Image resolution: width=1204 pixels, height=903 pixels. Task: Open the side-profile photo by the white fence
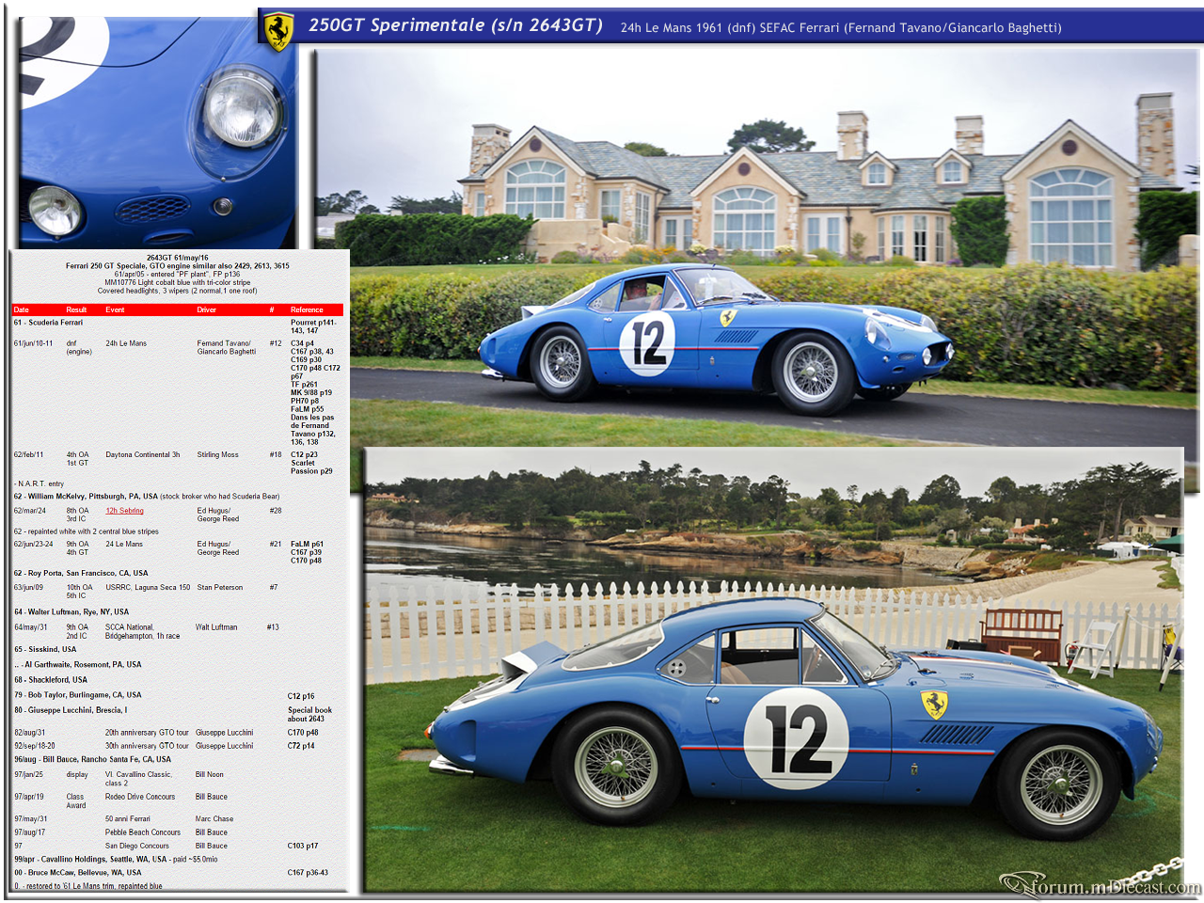[x=773, y=670]
